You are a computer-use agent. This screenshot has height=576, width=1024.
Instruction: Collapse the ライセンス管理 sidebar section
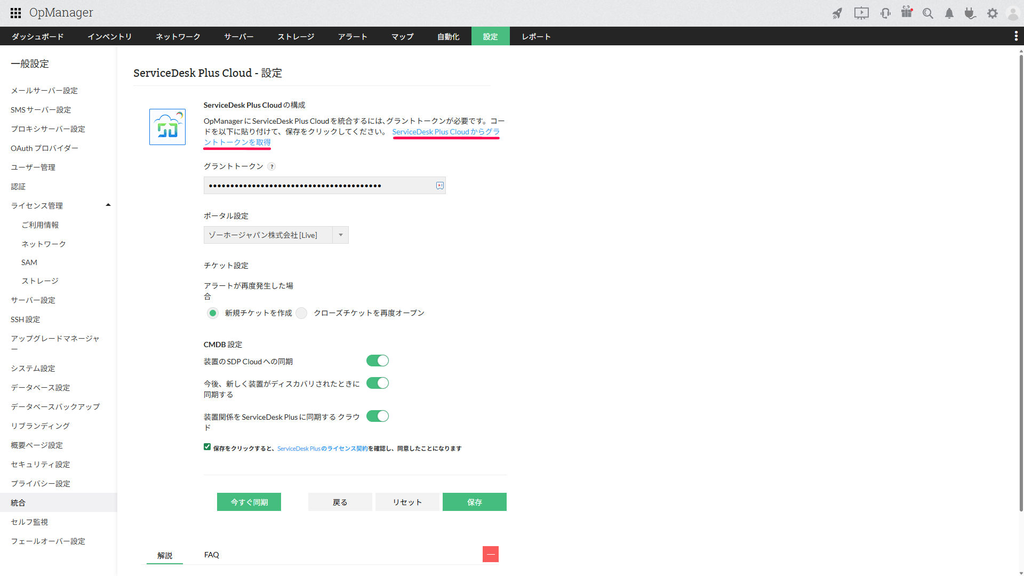point(108,205)
